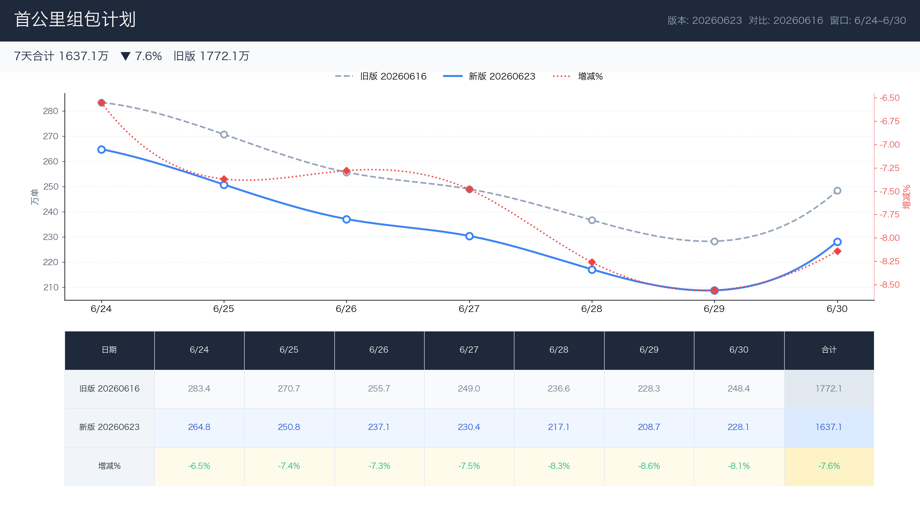This screenshot has height=517, width=920.
Task: Click the 1637.1 total cell
Action: click(x=829, y=427)
